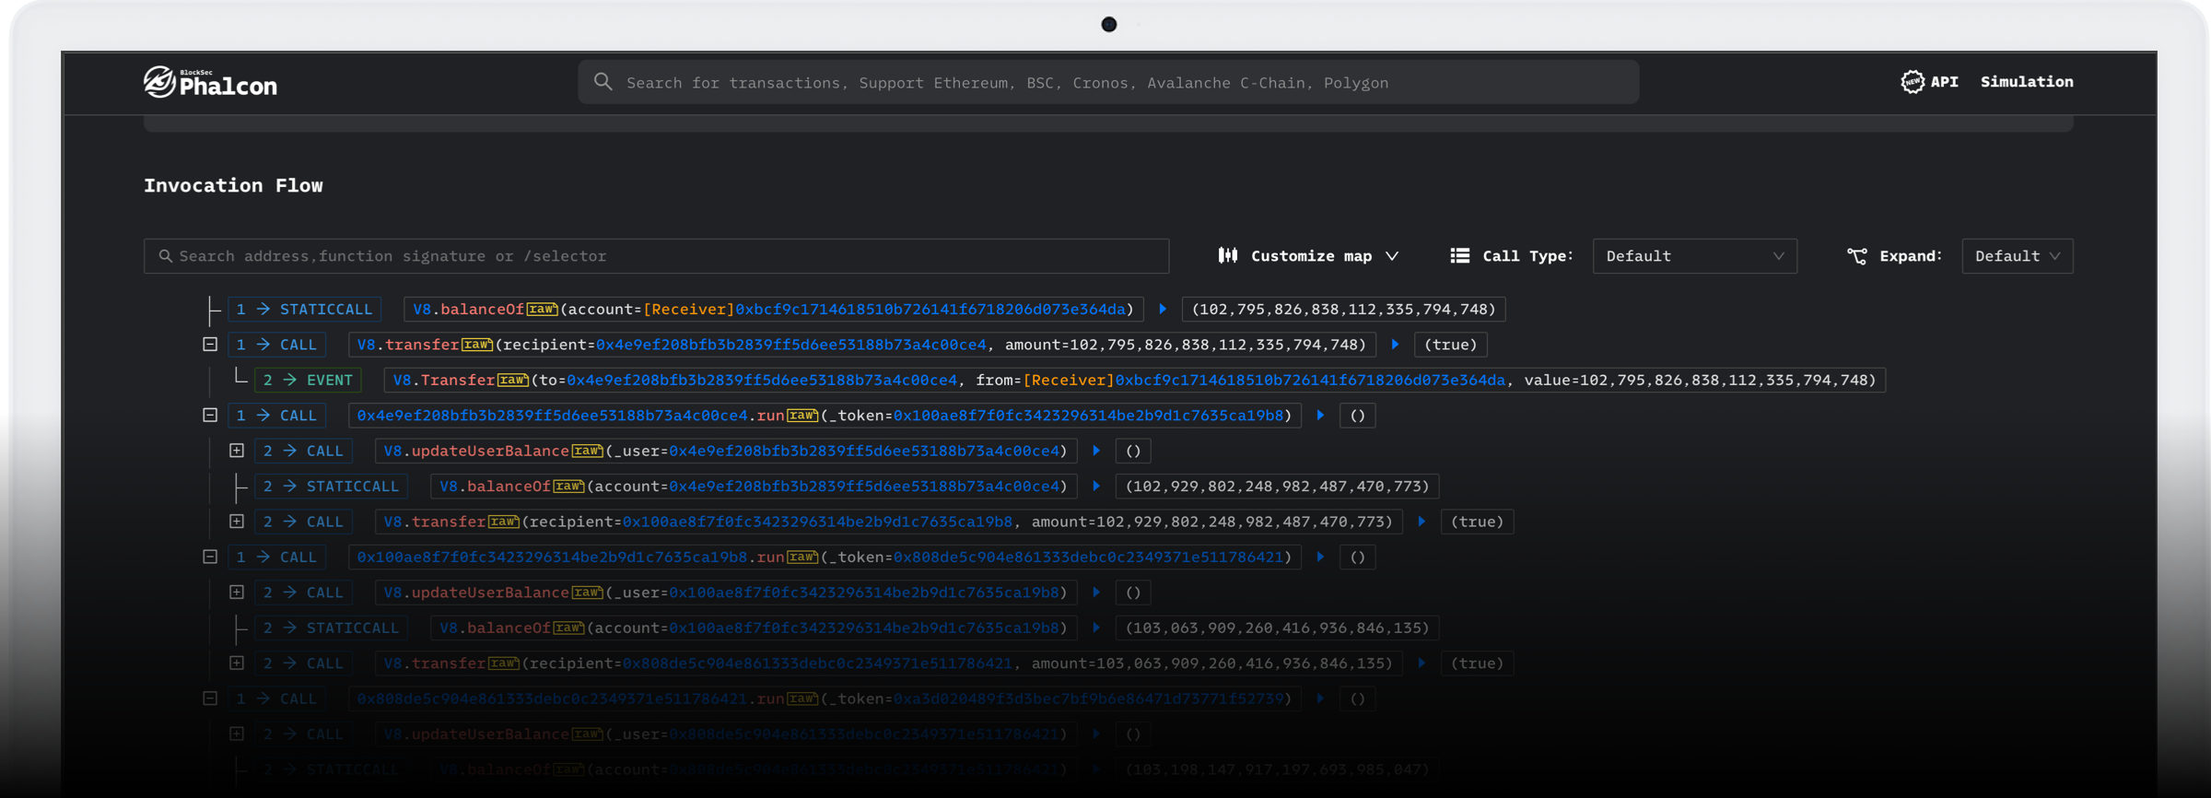The image size is (2211, 798).
Task: Expand V8.transfer row to recipient 0x808de5c9
Action: [237, 663]
